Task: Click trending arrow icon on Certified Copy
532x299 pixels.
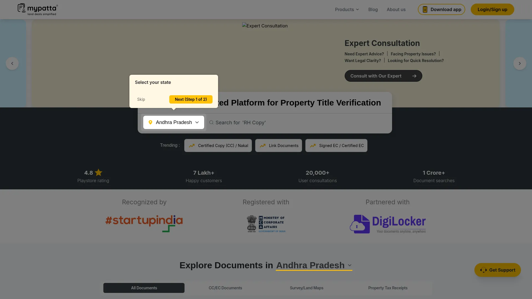Action: click(x=192, y=146)
